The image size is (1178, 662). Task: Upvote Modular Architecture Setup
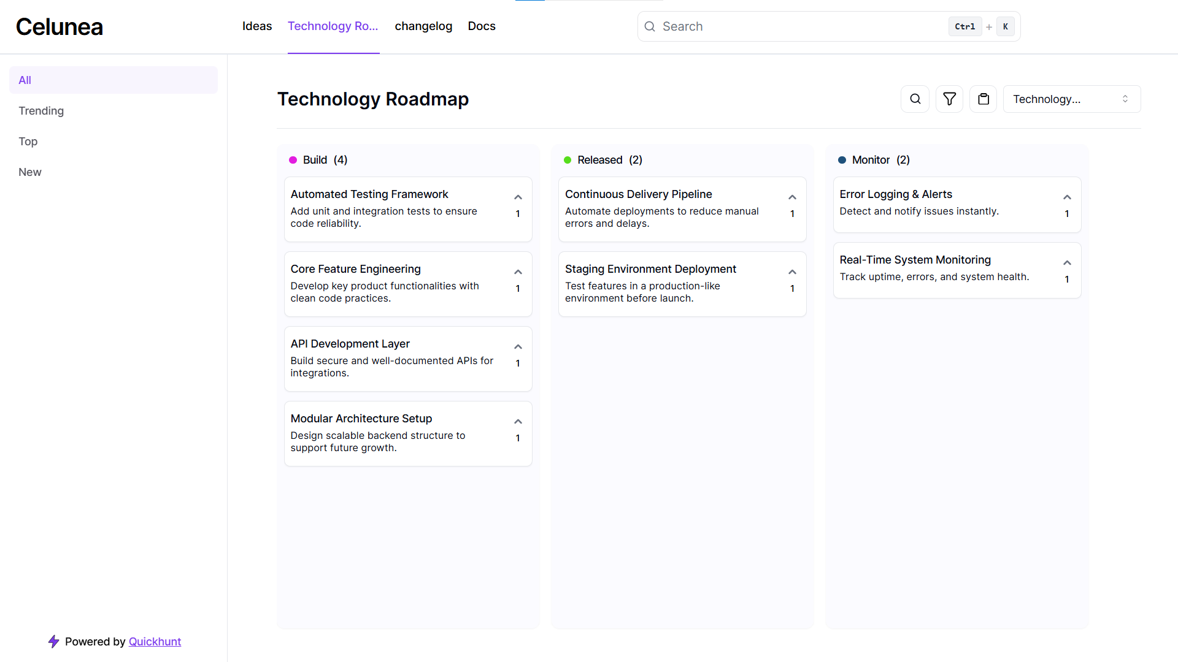pos(518,422)
